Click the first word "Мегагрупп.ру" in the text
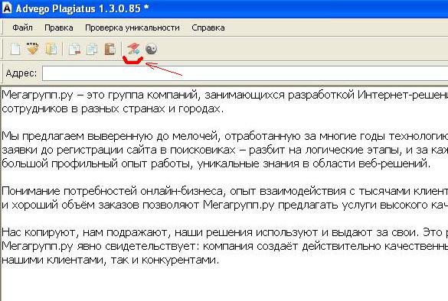The height and width of the screenshot is (301, 448). pos(38,95)
